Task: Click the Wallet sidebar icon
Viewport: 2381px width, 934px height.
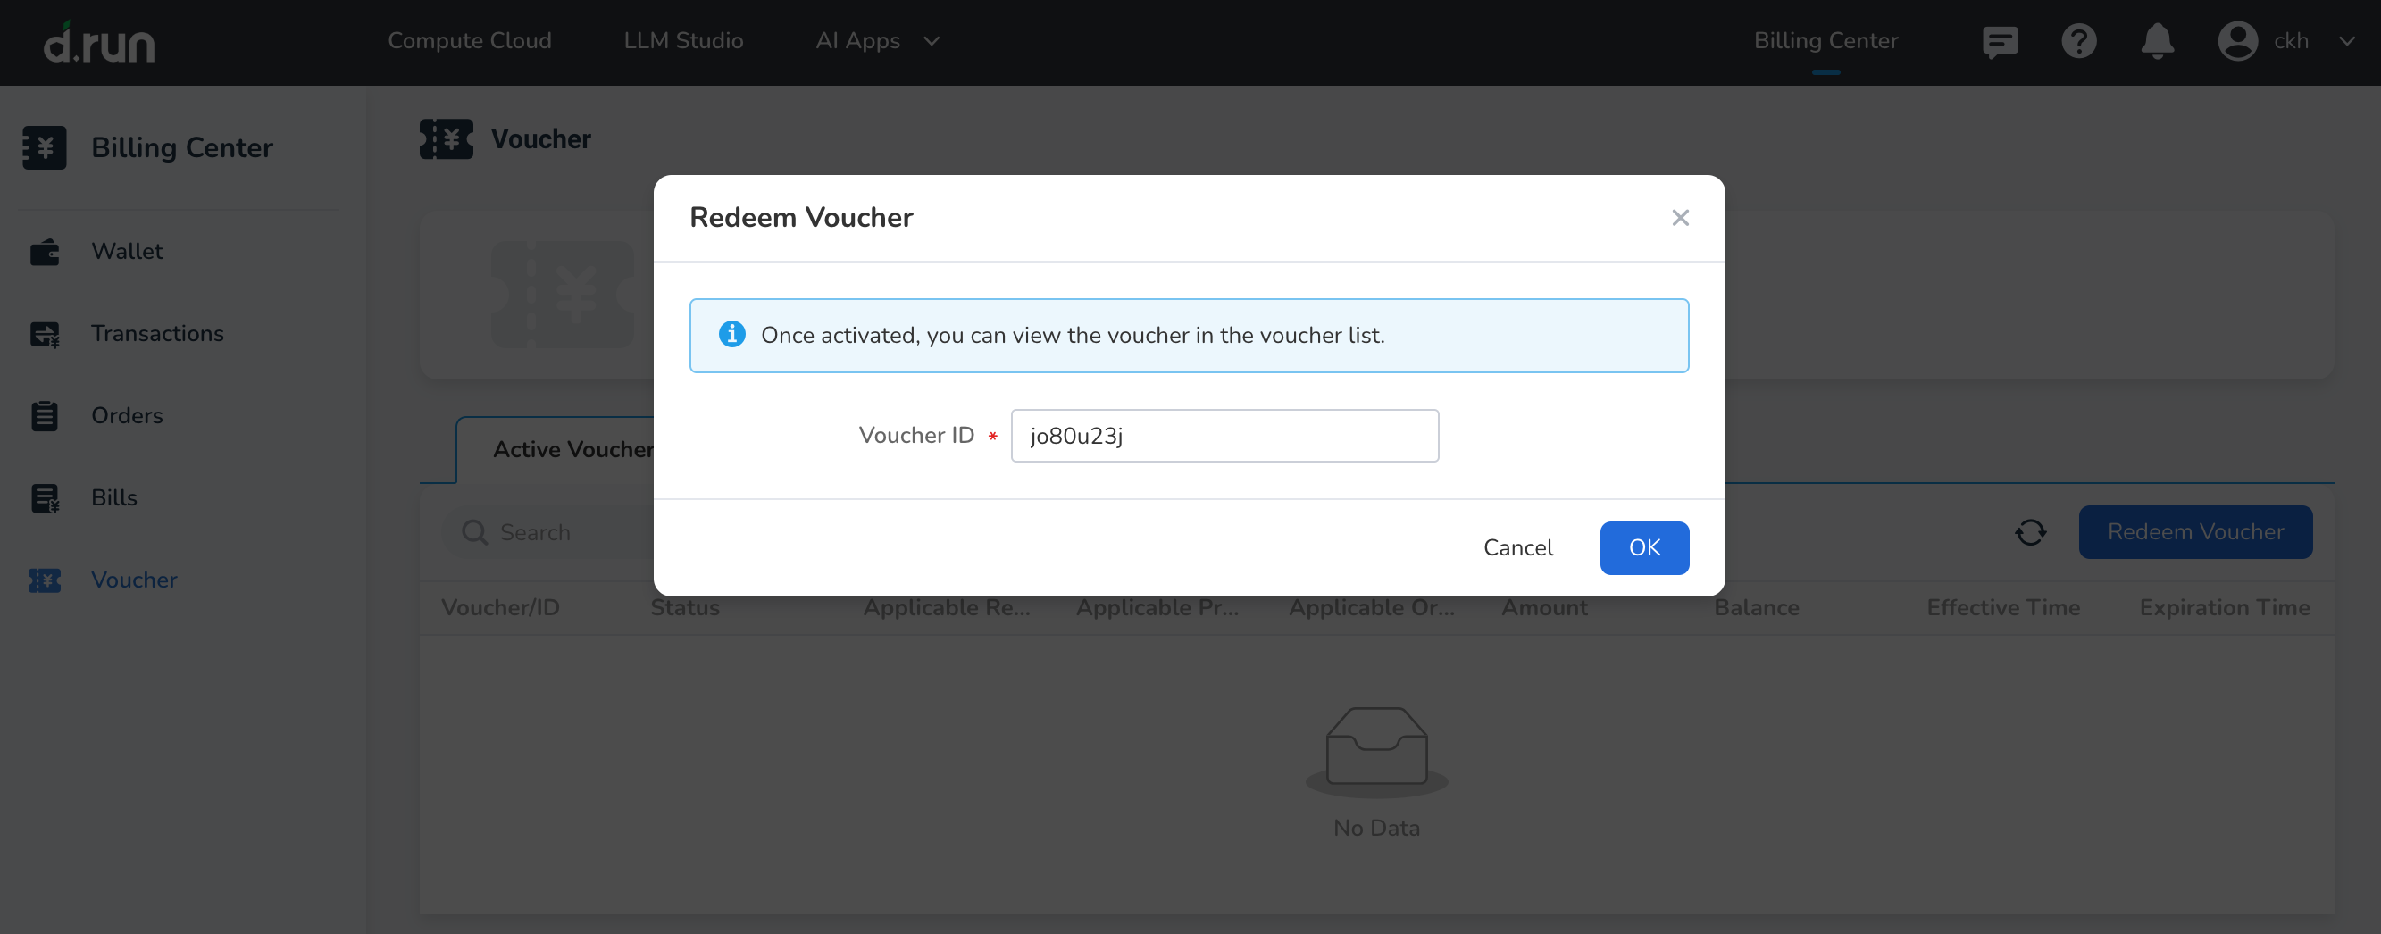Action: (45, 251)
